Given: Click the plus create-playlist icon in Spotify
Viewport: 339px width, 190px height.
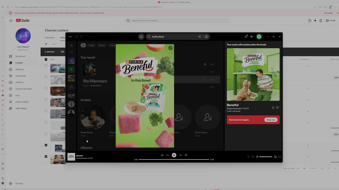Looking at the screenshot, I should coord(71,52).
